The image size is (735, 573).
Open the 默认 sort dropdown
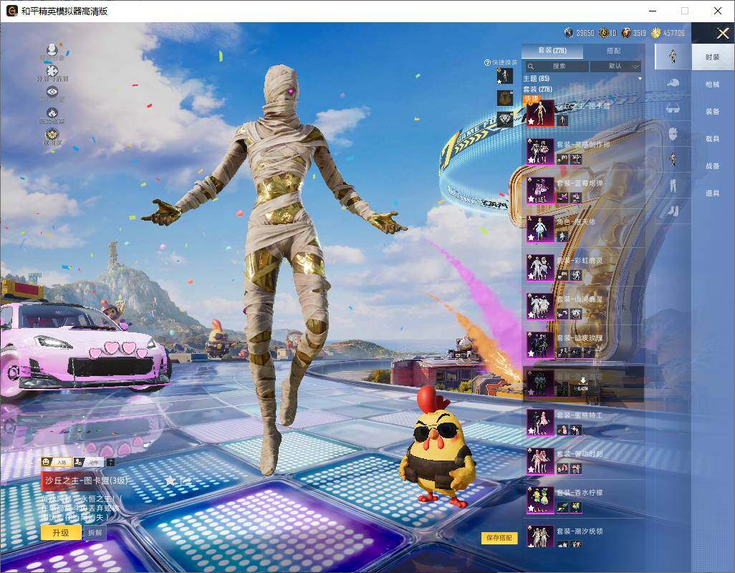pyautogui.click(x=615, y=66)
